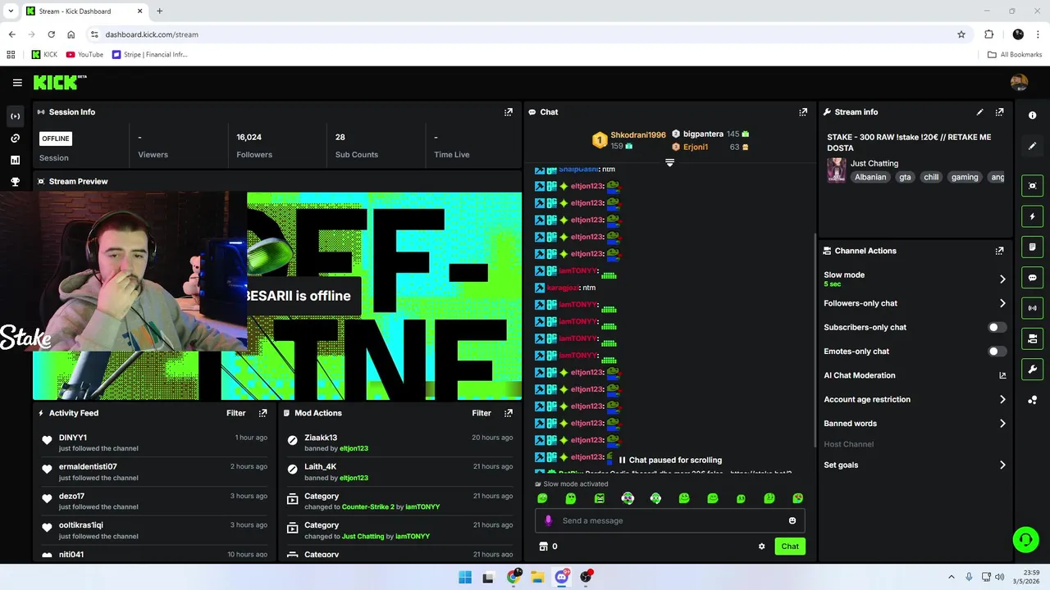1050x590 pixels.
Task: Pop out the Activity Feed panel
Action: pos(262,413)
